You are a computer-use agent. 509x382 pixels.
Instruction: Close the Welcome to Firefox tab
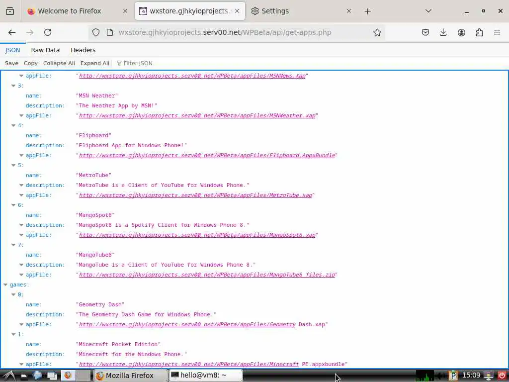pyautogui.click(x=125, y=11)
